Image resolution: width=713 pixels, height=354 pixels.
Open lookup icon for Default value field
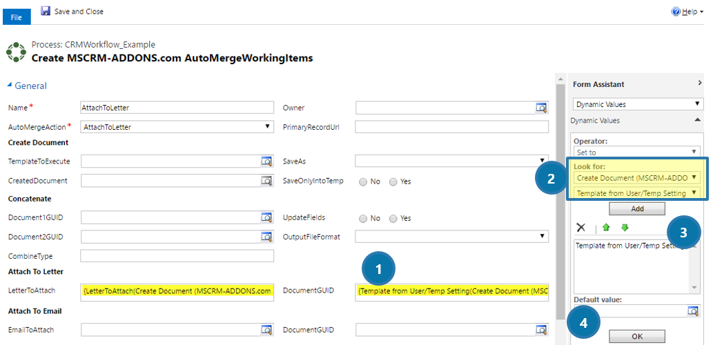click(693, 311)
